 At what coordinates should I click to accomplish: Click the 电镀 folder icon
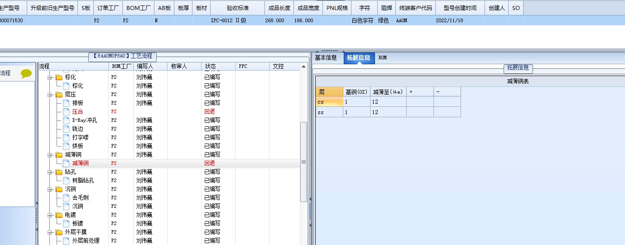coord(59,215)
